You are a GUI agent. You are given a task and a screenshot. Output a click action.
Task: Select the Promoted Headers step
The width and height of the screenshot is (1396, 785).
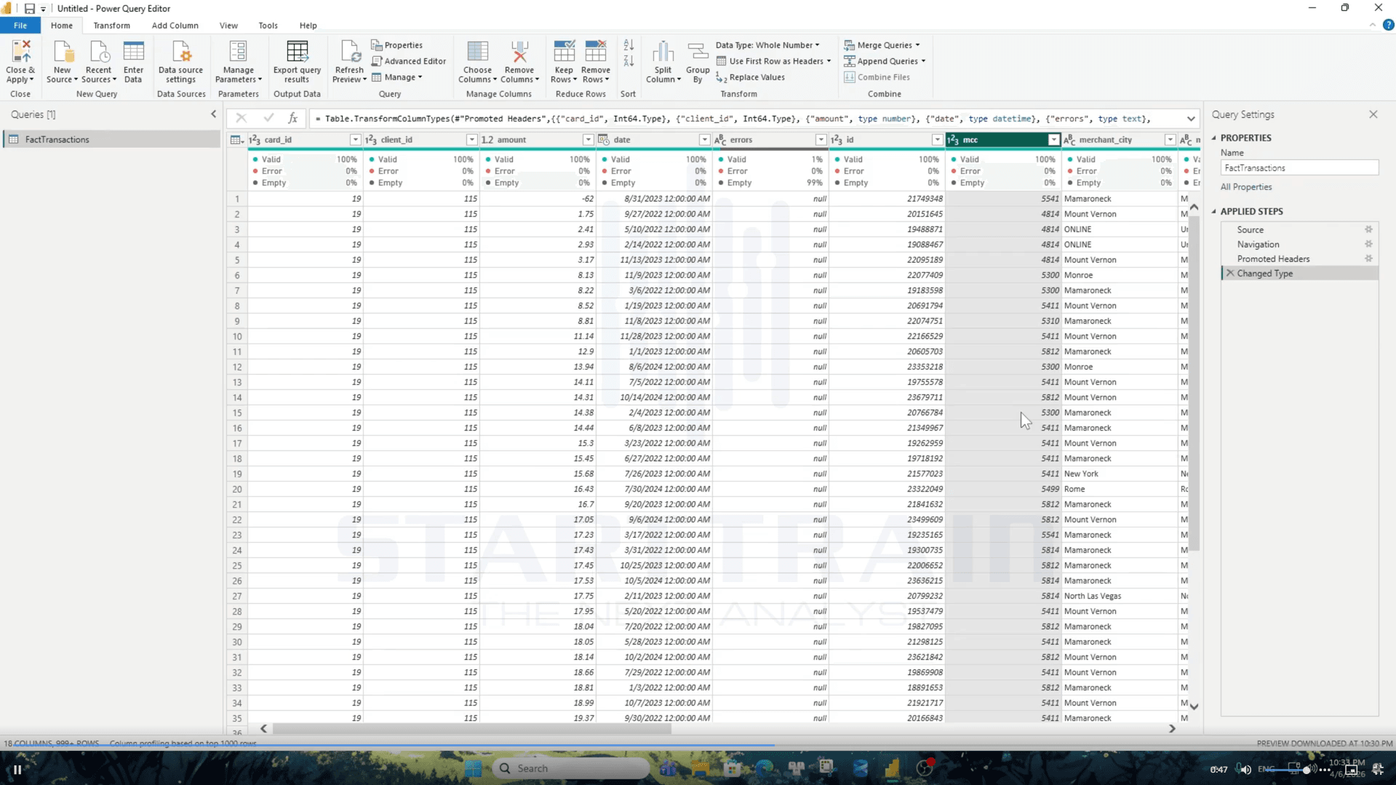tap(1273, 259)
